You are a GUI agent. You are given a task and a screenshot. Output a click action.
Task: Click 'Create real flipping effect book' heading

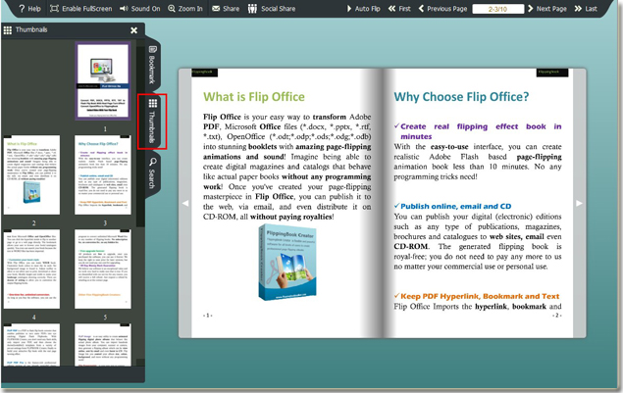click(x=481, y=131)
